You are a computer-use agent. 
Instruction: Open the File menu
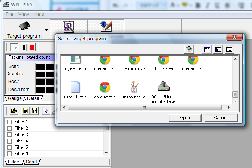click(x=9, y=14)
